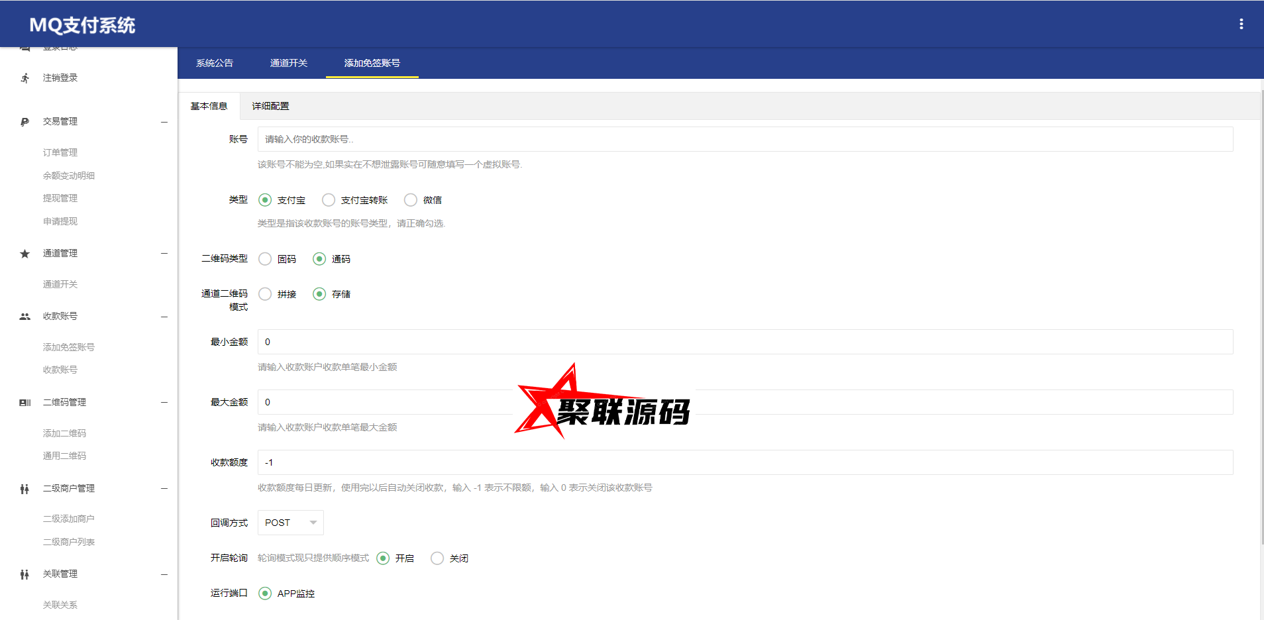Open 订单管理 in the sidebar
This screenshot has width=1264, height=620.
click(x=60, y=153)
